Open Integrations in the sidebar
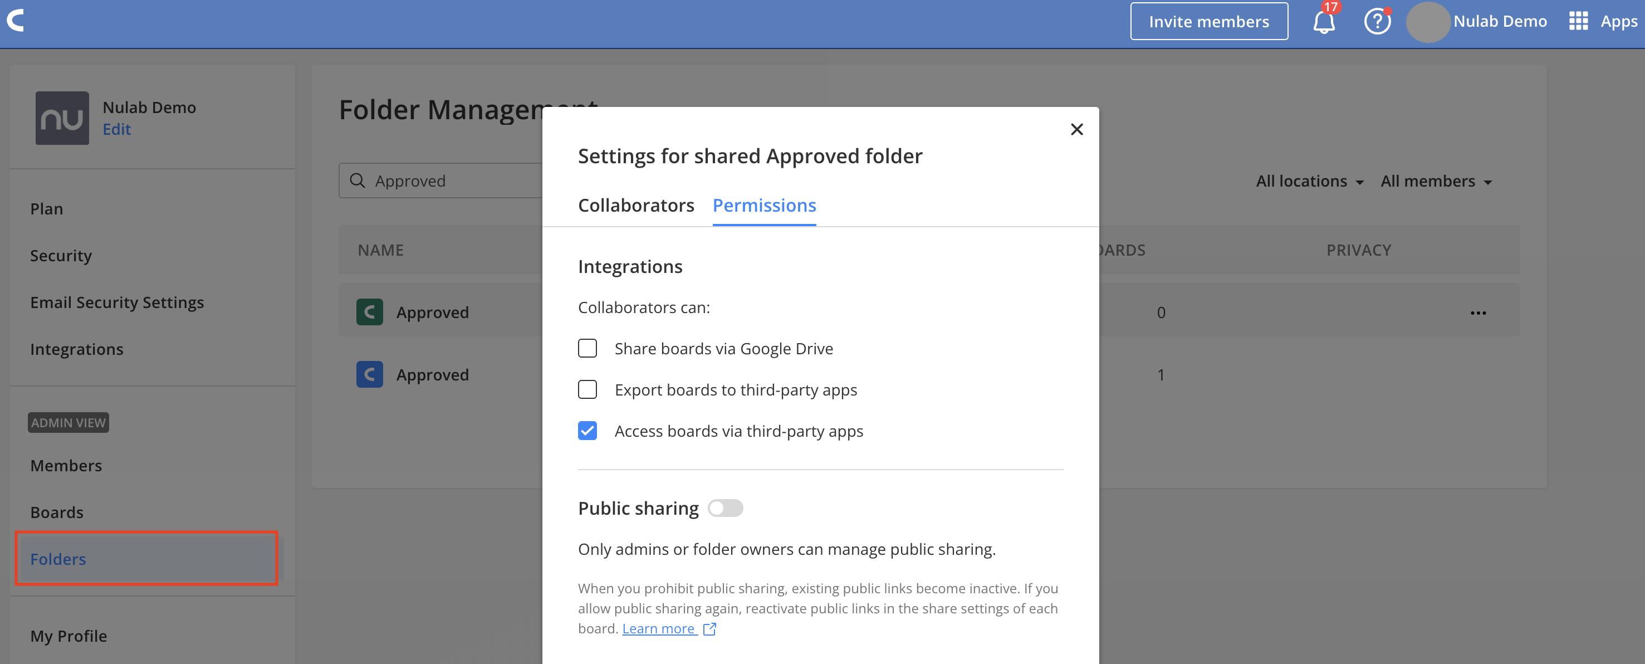This screenshot has height=664, width=1645. pyautogui.click(x=77, y=349)
